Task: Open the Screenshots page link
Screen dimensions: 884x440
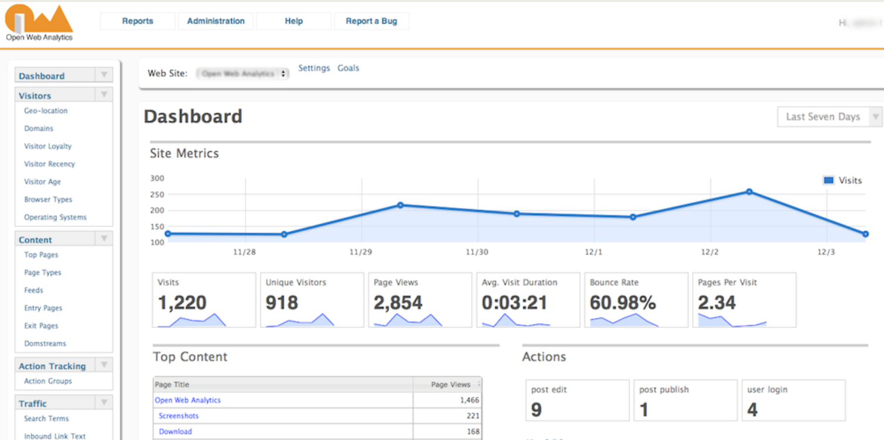Action: [178, 416]
